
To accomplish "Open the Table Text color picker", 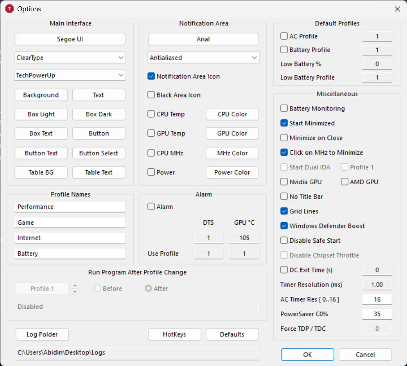I will pyautogui.click(x=99, y=172).
